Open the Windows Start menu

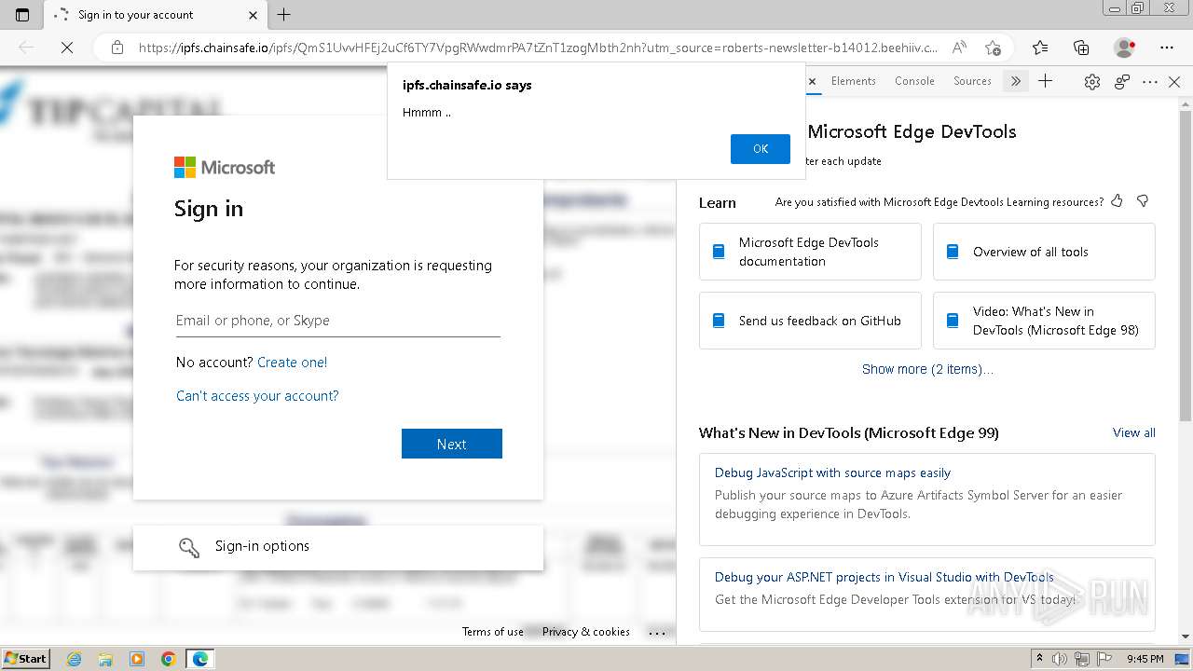click(x=25, y=658)
